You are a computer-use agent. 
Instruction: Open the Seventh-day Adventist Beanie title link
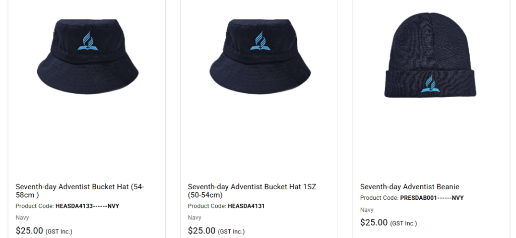click(409, 187)
